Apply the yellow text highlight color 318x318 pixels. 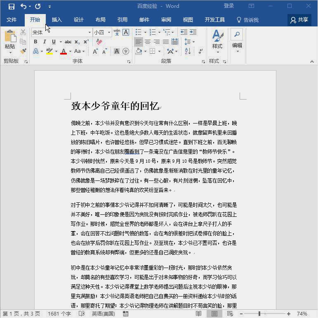[x=49, y=51]
